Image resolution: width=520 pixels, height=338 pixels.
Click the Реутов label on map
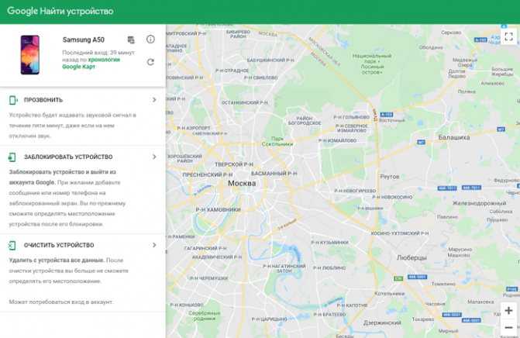pos(390,177)
